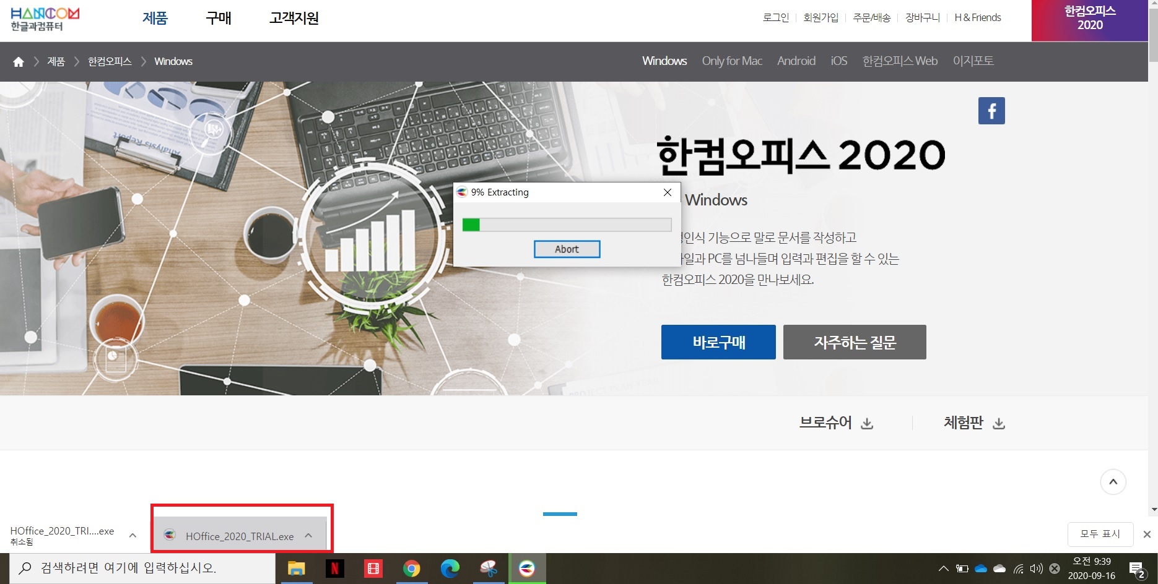The image size is (1158, 584).
Task: Click Abort in extracting dialog
Action: (x=567, y=249)
